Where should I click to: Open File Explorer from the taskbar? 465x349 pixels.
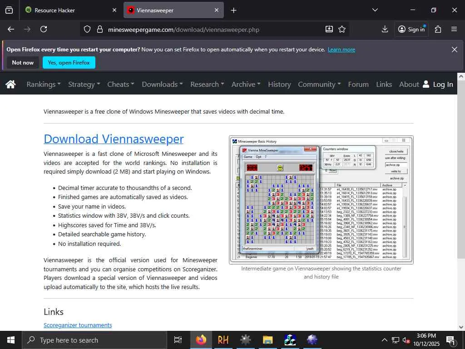[267, 340]
